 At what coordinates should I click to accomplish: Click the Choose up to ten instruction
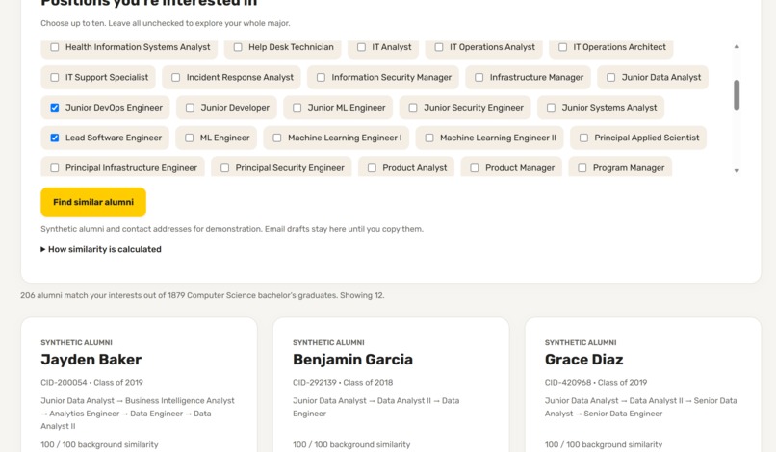pyautogui.click(x=166, y=23)
